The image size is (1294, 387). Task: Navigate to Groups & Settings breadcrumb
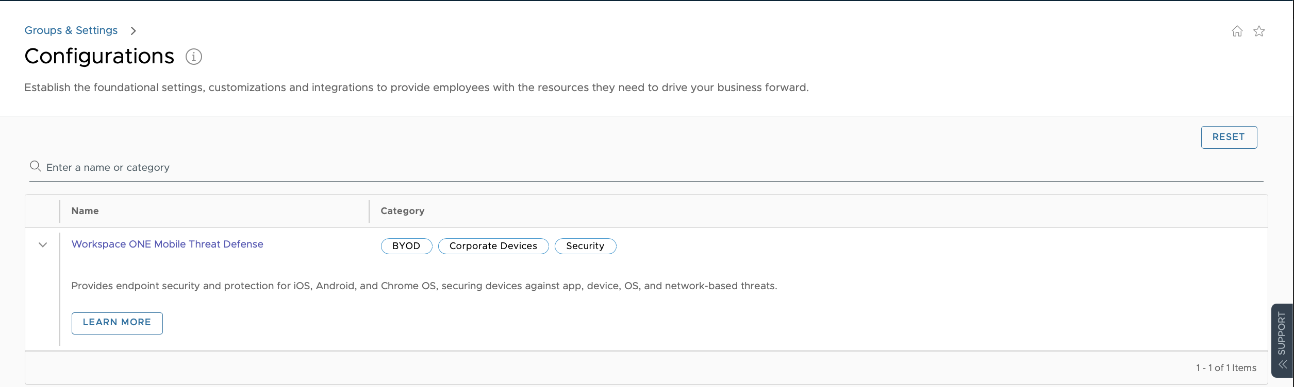(71, 30)
